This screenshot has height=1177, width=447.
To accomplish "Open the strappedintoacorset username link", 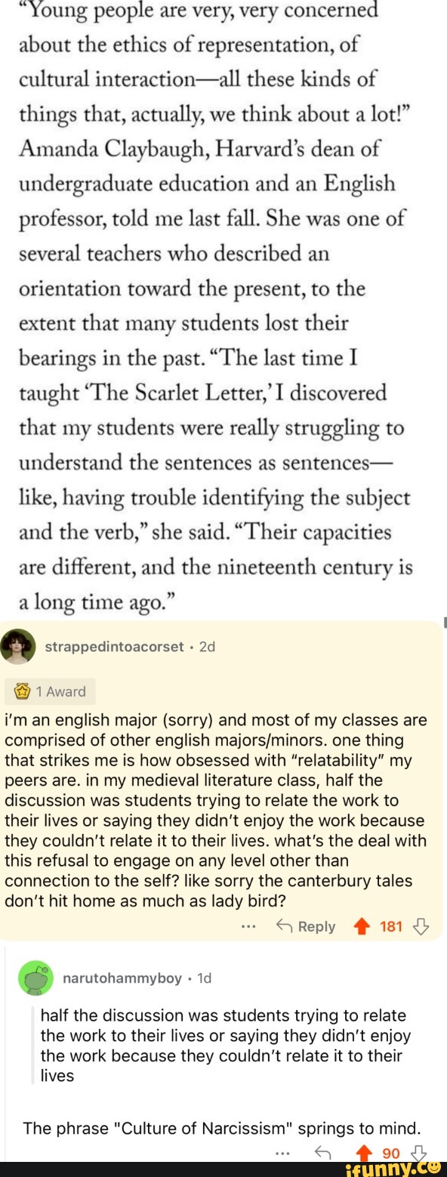I will coord(114,647).
